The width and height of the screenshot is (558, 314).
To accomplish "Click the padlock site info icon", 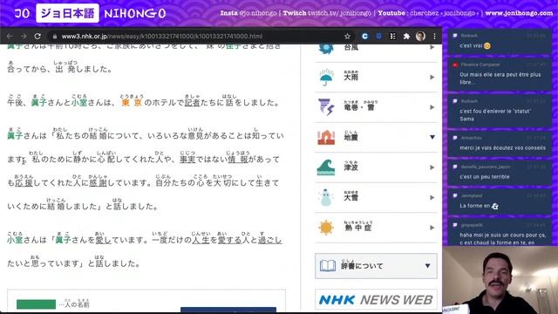I will pos(54,37).
